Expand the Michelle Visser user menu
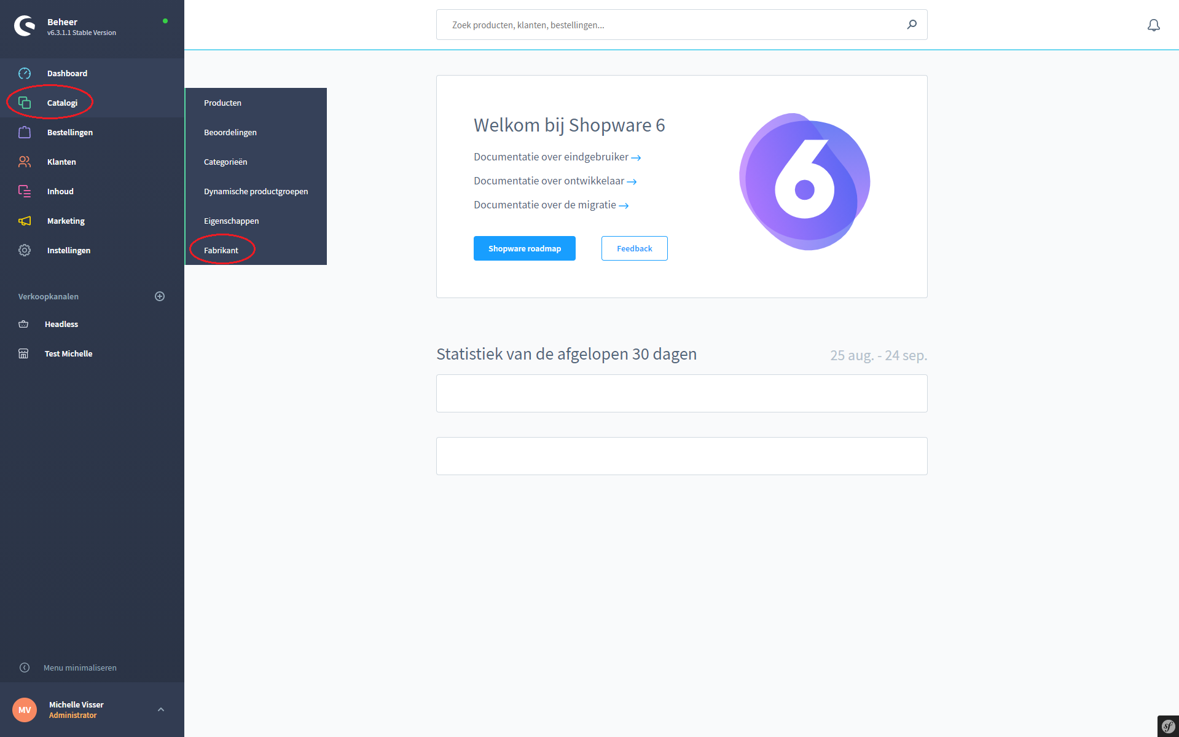This screenshot has width=1179, height=737. pyautogui.click(x=160, y=709)
